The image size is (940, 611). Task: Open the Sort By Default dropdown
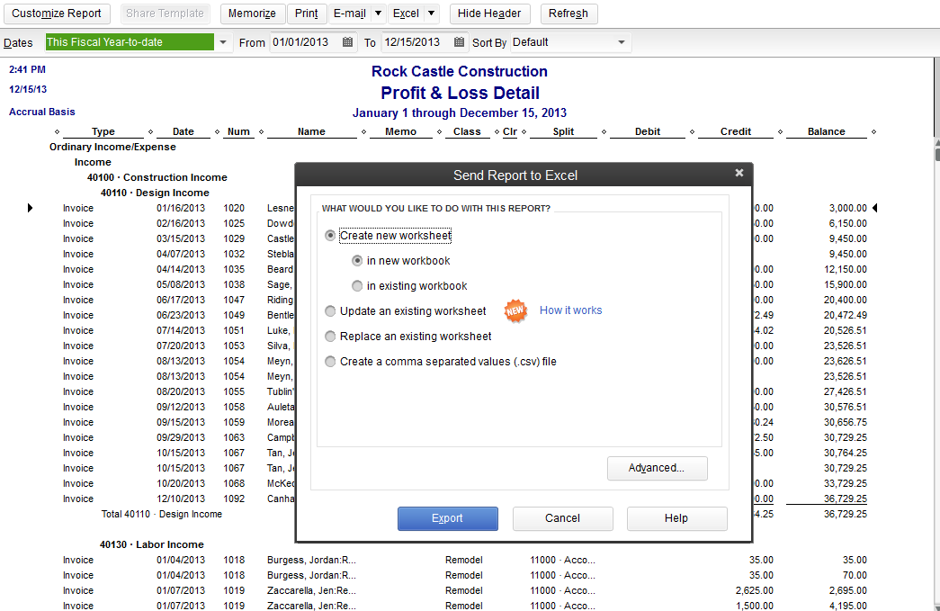622,42
